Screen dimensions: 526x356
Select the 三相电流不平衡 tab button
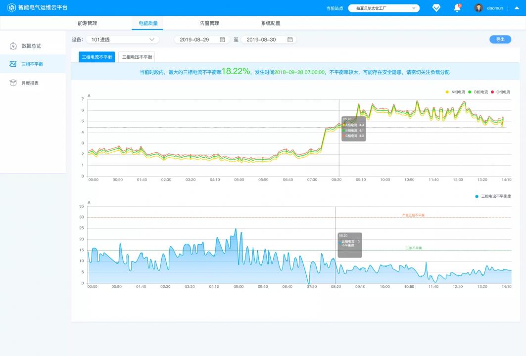click(97, 57)
